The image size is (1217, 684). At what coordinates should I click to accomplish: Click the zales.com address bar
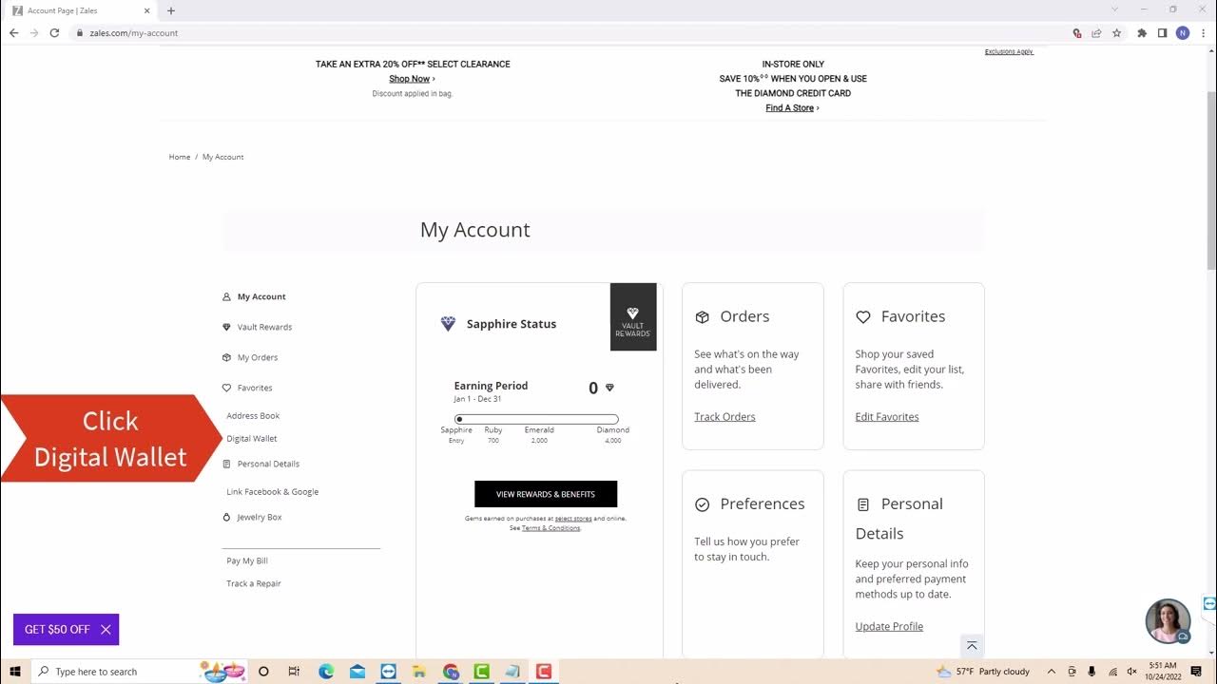(570, 32)
